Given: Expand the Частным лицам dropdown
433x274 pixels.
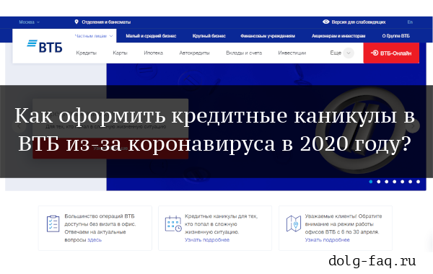Looking at the screenshot, I should pos(94,36).
